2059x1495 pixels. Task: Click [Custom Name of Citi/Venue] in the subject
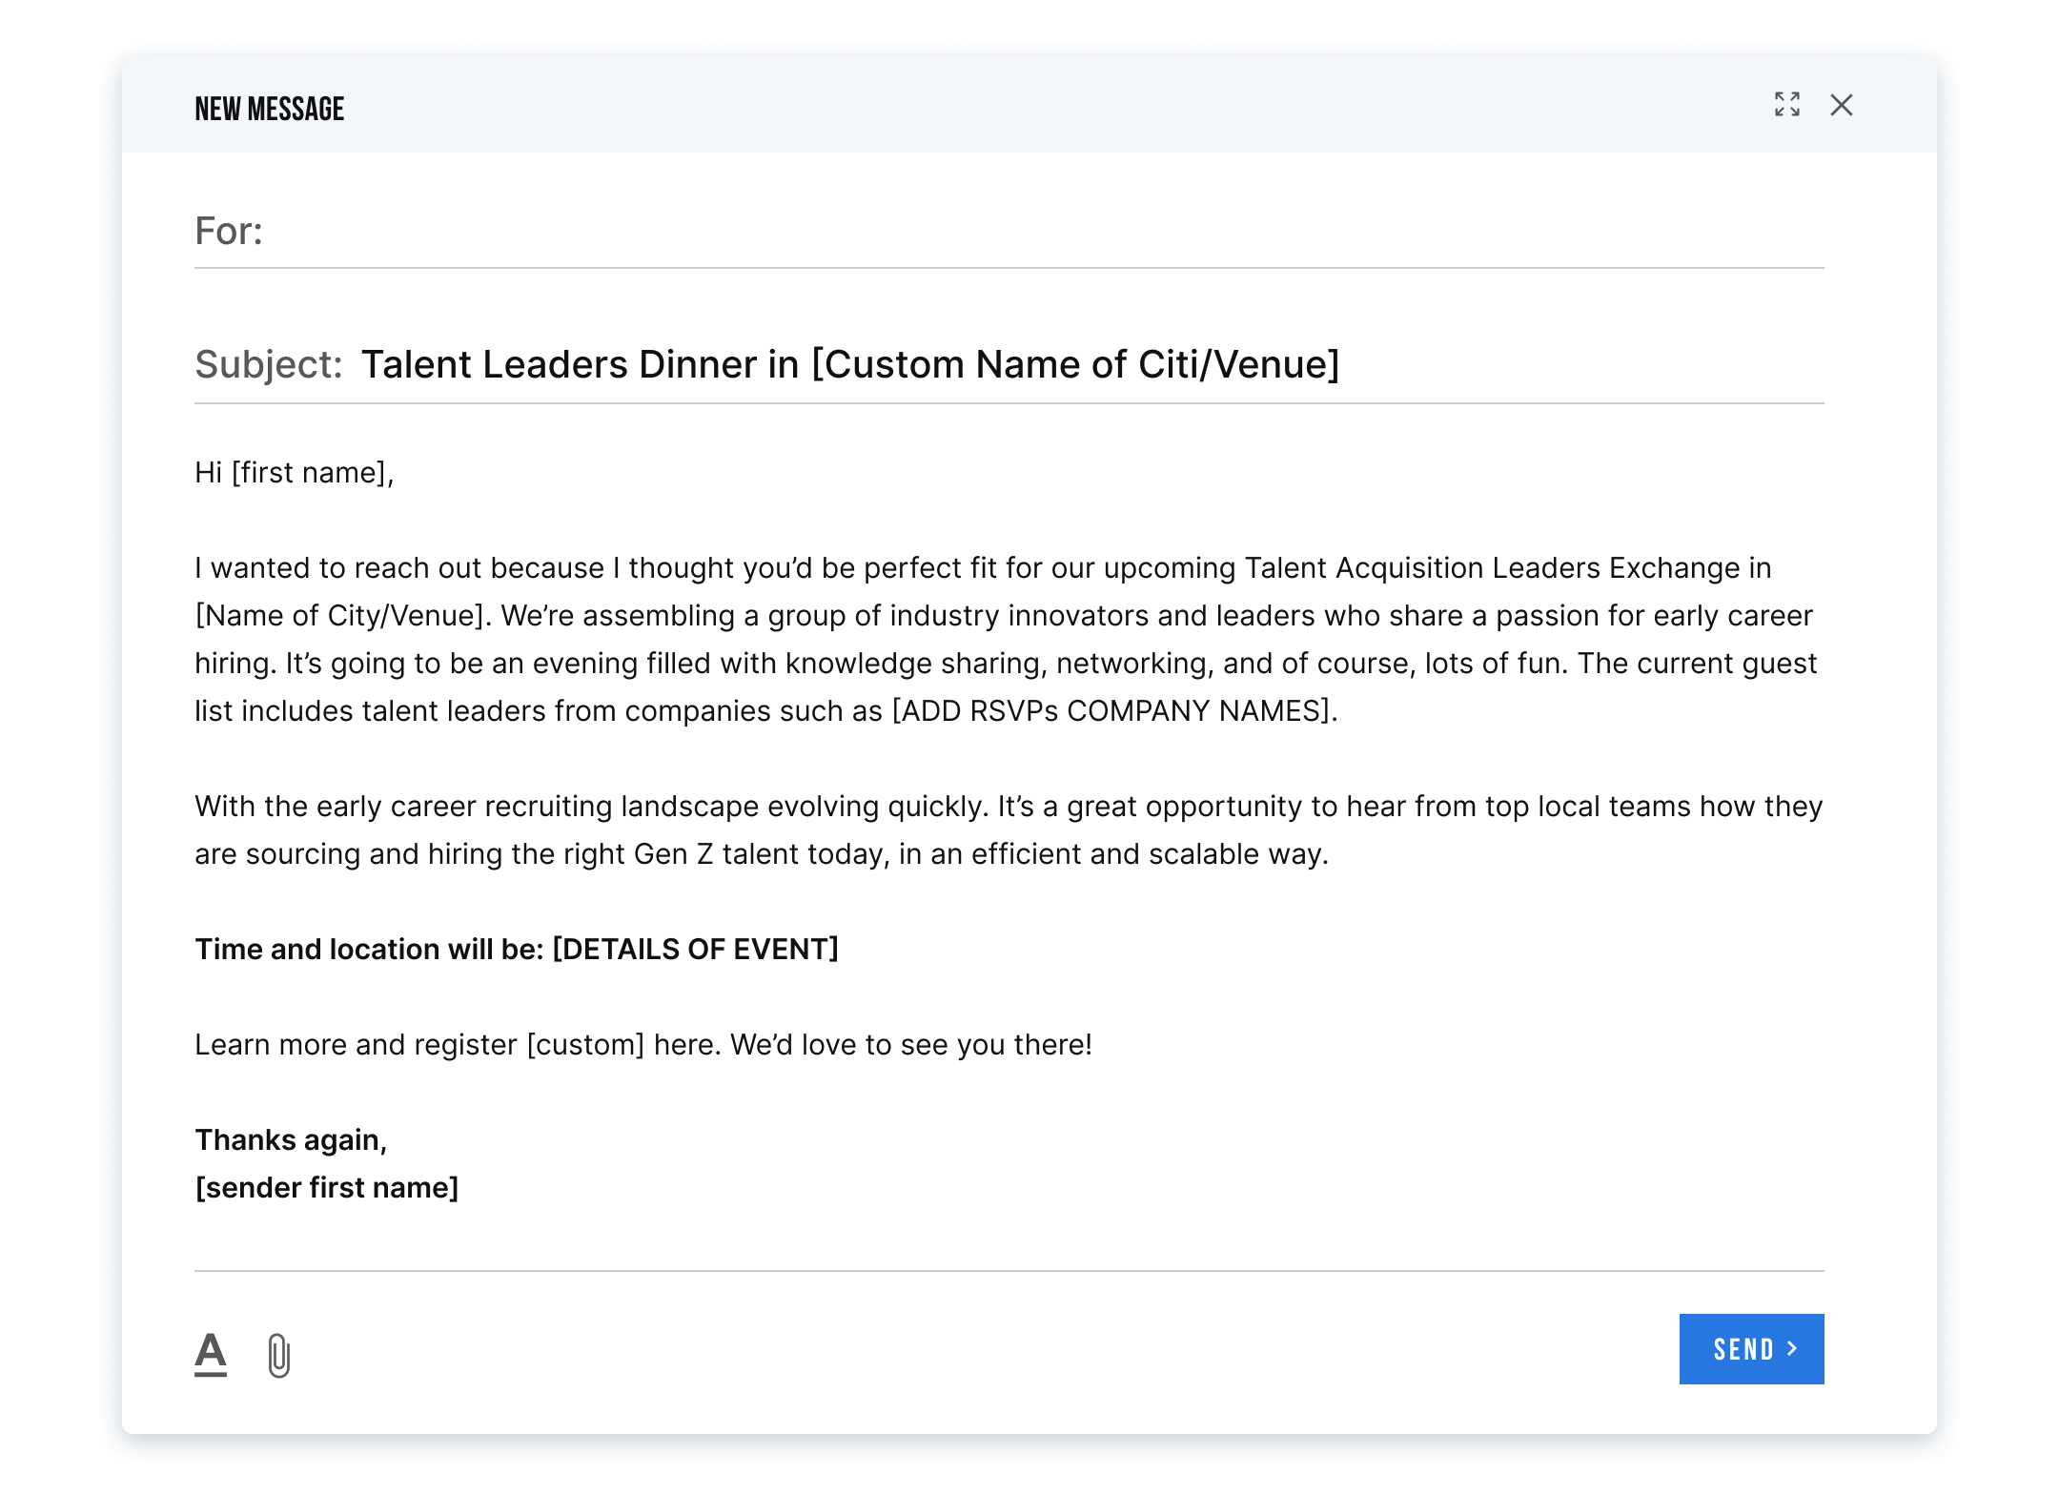click(x=1074, y=364)
